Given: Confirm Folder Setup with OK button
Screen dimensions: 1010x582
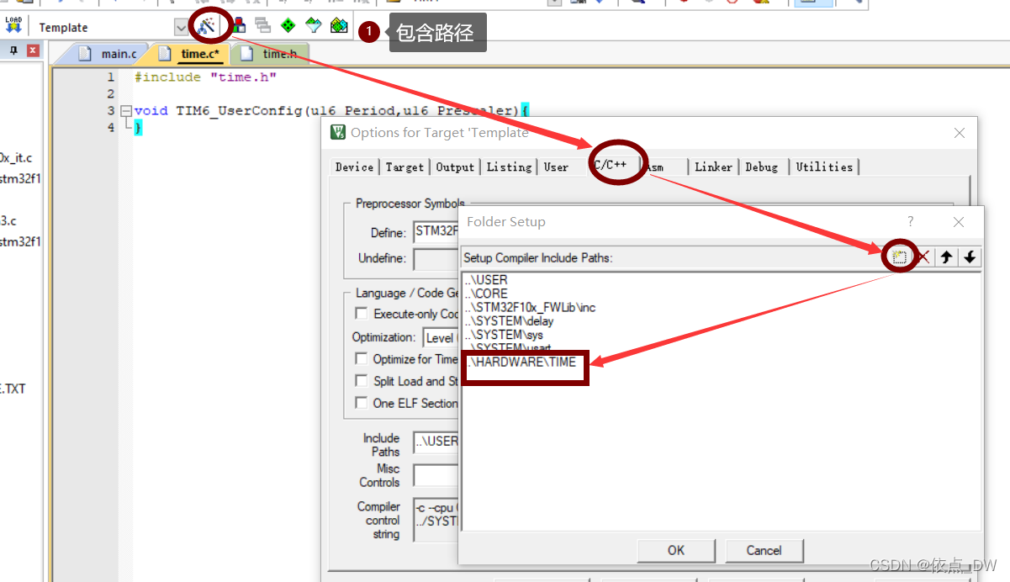Looking at the screenshot, I should [x=676, y=550].
